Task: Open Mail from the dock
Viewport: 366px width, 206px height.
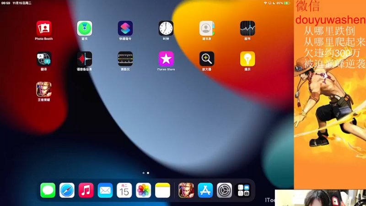Action: click(x=105, y=190)
